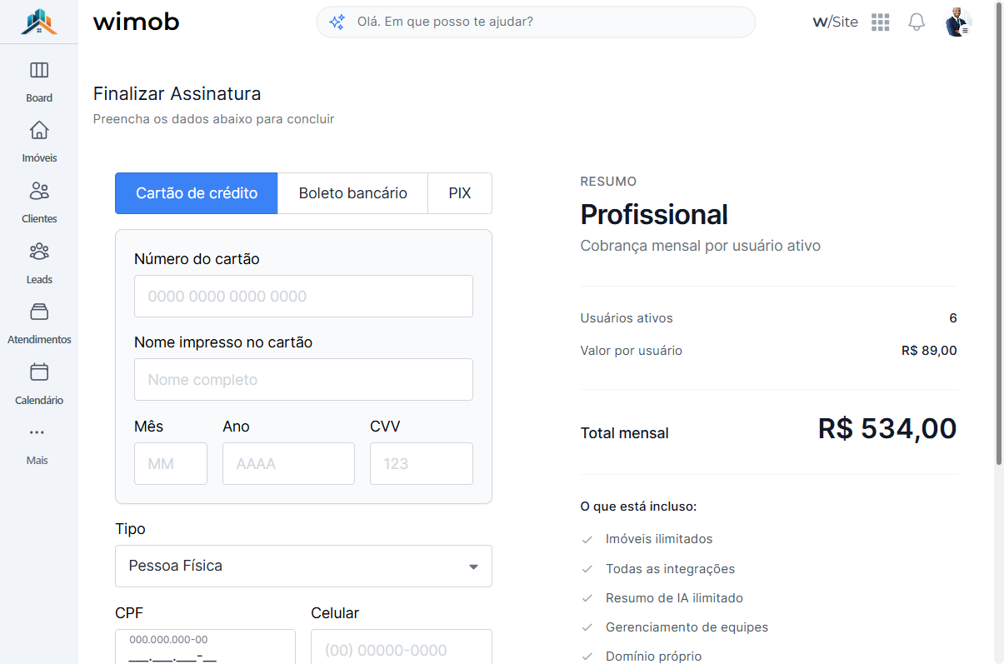Screen dimensions: 1004x664
Task: Click the Tipo dropdown arrow
Action: [x=473, y=567]
